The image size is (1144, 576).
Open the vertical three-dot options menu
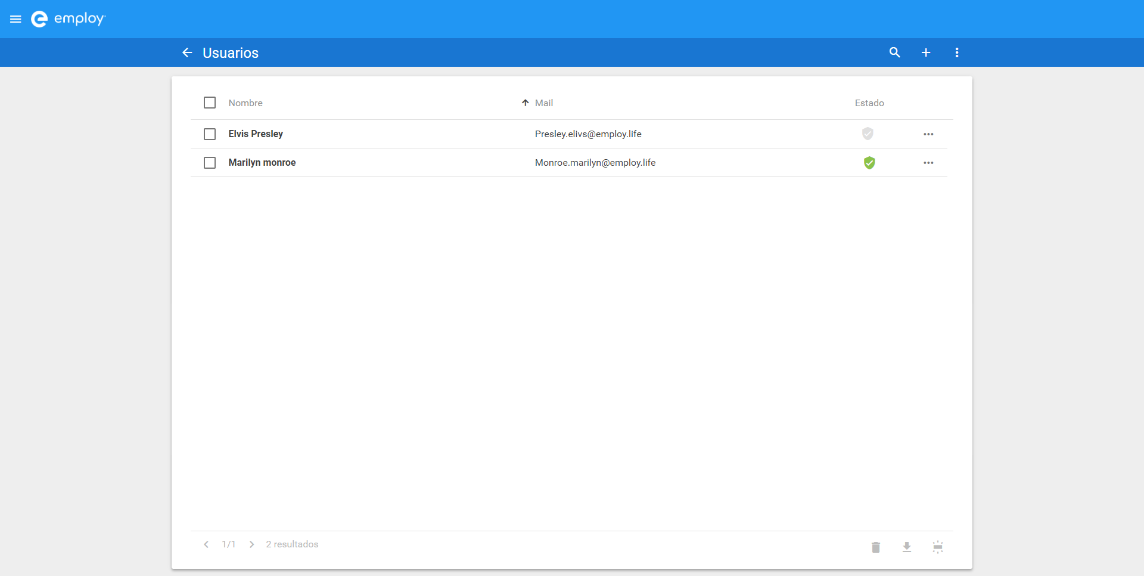click(x=957, y=52)
